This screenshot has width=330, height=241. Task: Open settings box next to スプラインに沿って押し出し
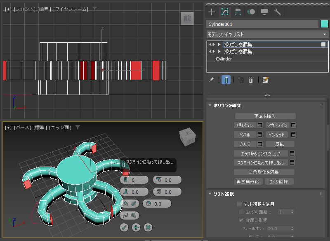pos(292,162)
